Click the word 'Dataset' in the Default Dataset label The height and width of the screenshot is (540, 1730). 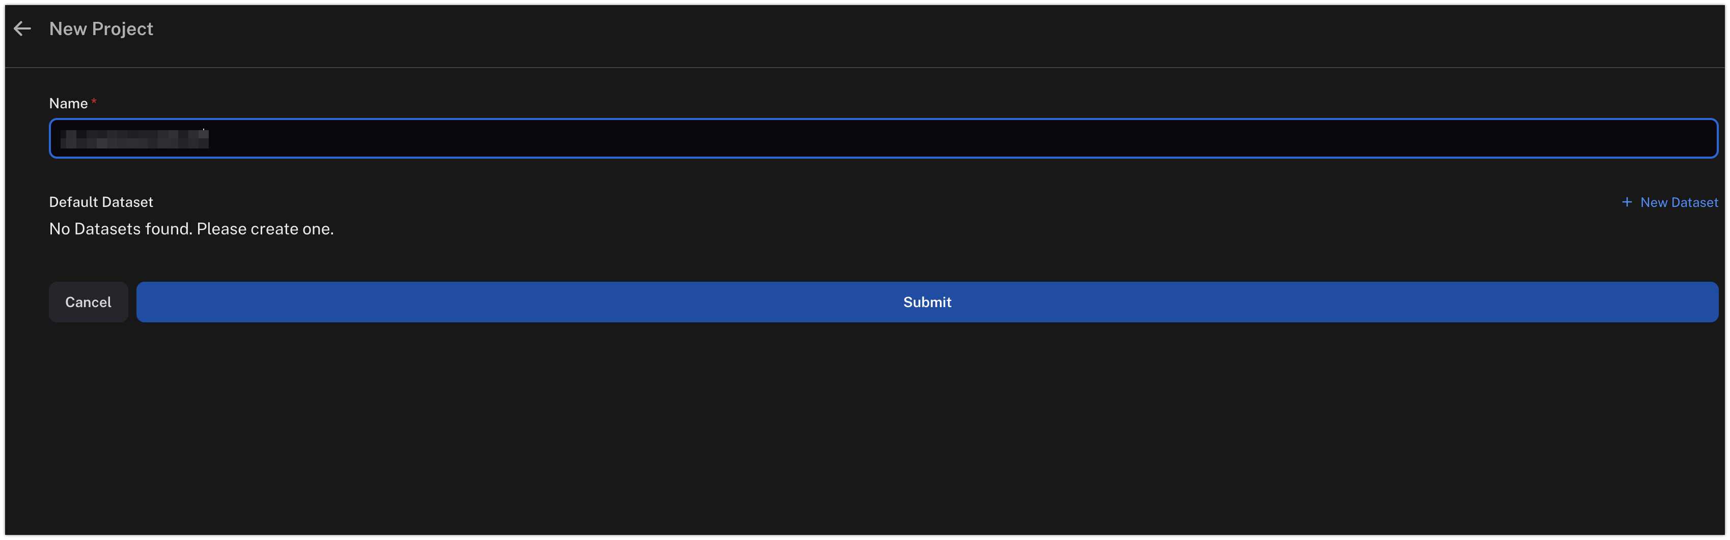128,202
